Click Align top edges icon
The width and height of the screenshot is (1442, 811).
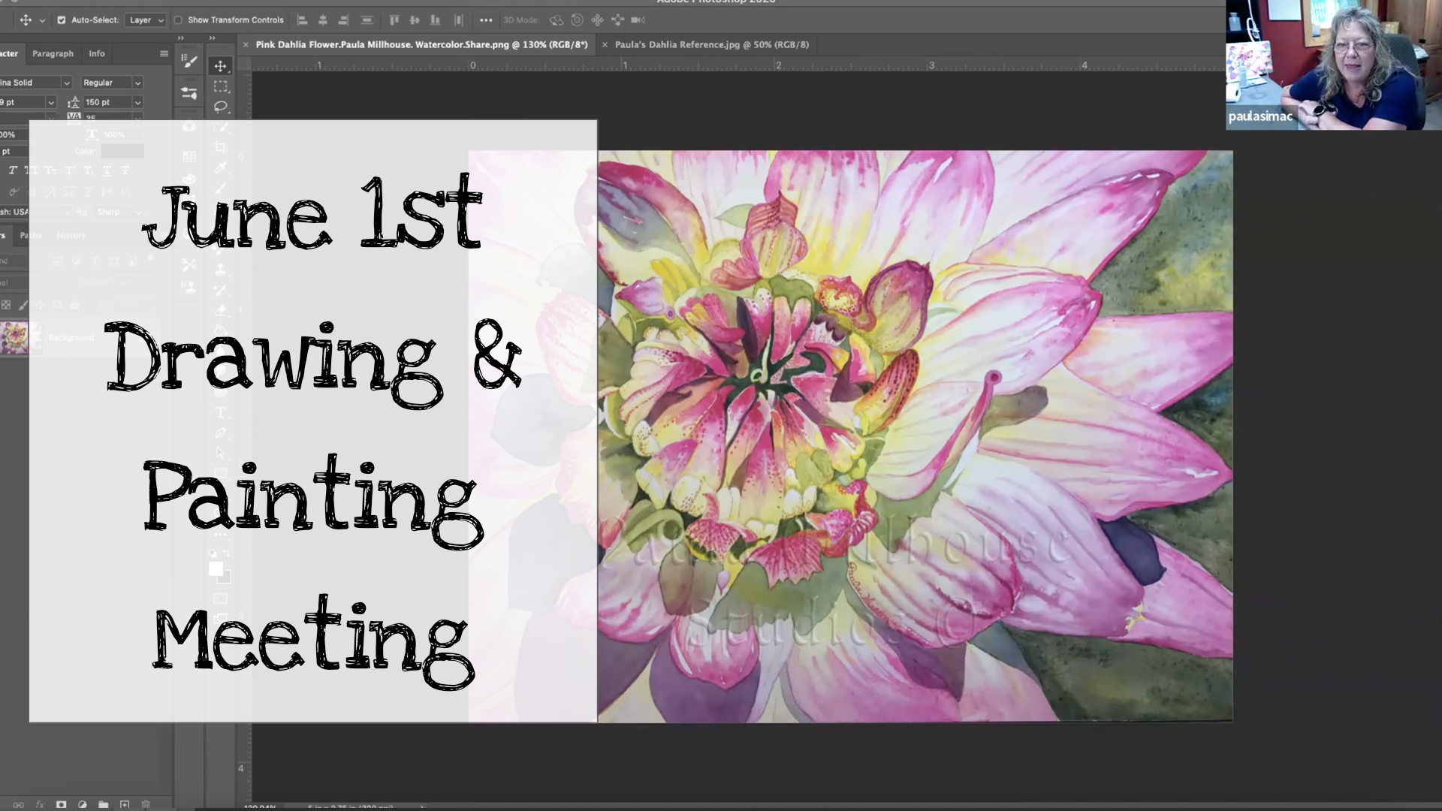coord(394,20)
